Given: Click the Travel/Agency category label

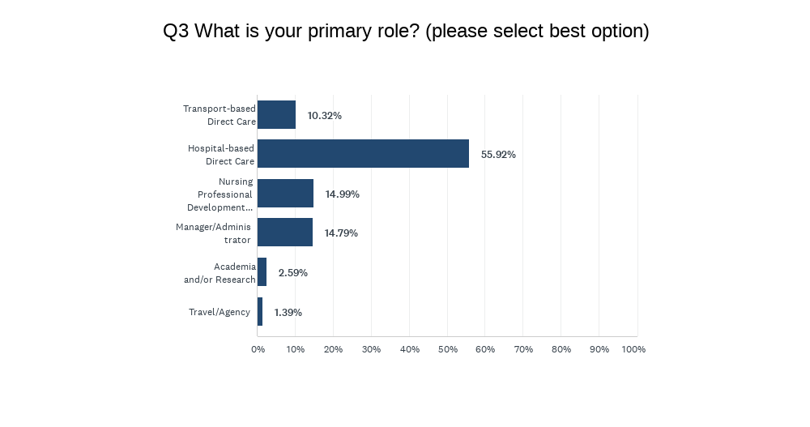Looking at the screenshot, I should point(220,312).
